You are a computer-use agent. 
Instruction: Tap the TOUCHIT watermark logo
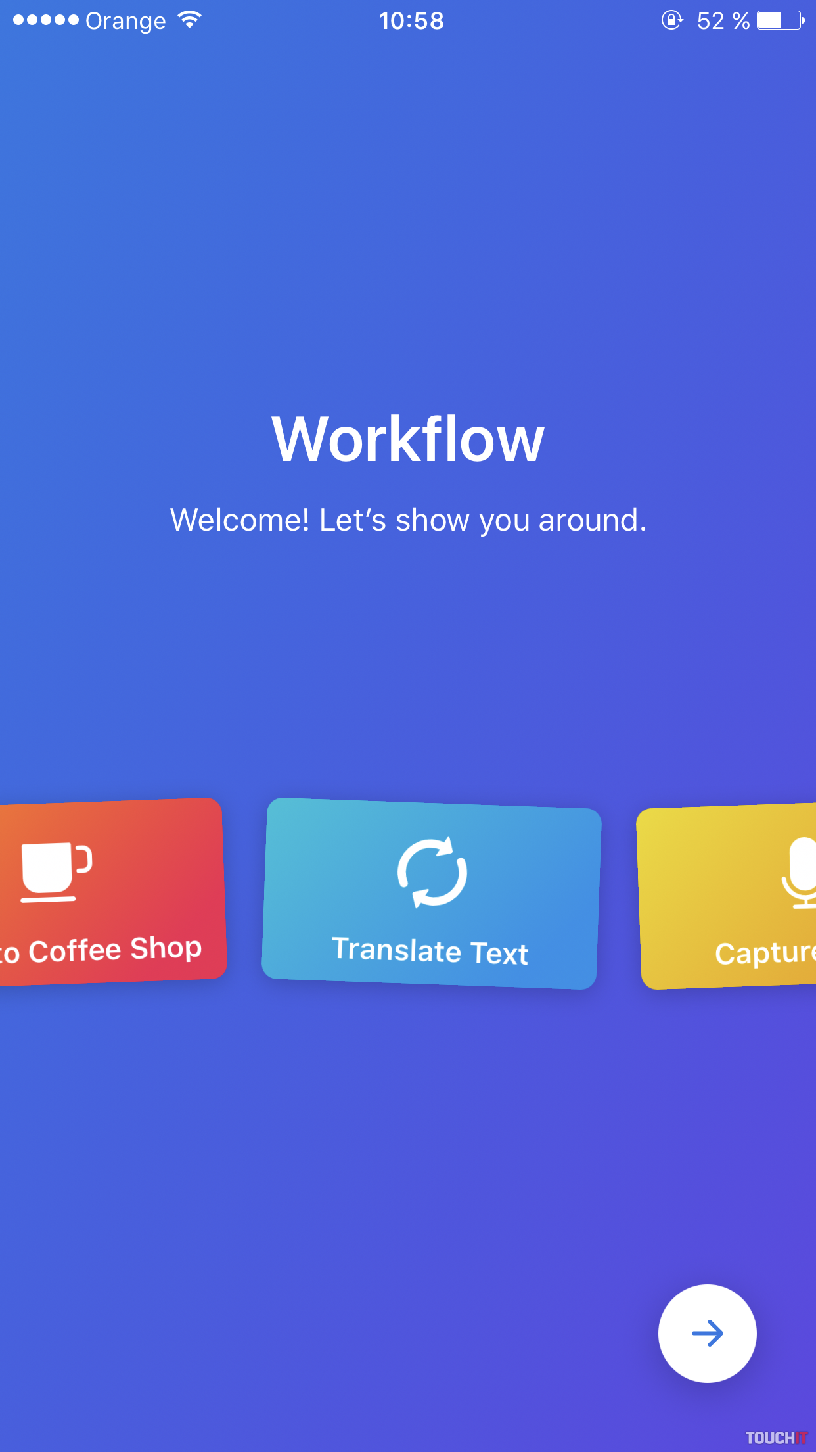[x=776, y=1438]
